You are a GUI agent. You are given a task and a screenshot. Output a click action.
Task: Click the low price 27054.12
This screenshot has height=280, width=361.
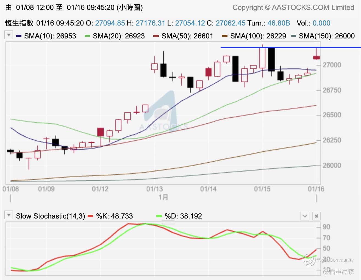pyautogui.click(x=190, y=23)
